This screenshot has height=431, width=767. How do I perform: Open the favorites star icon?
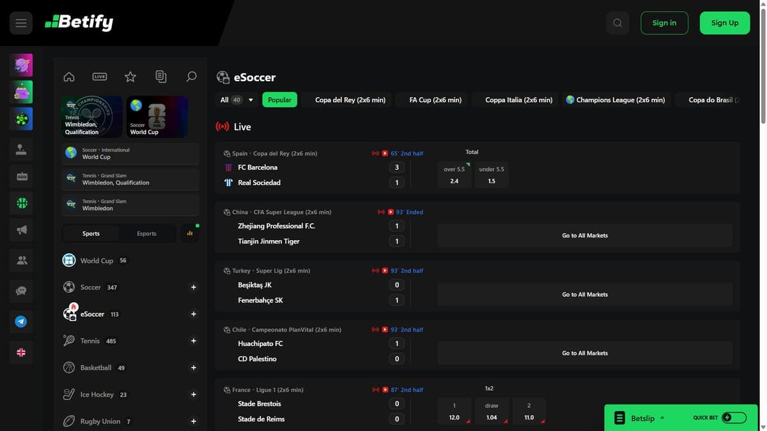tap(130, 77)
